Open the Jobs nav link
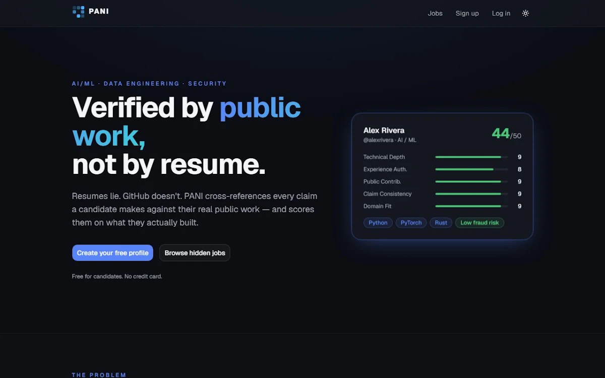The image size is (605, 378). click(435, 13)
